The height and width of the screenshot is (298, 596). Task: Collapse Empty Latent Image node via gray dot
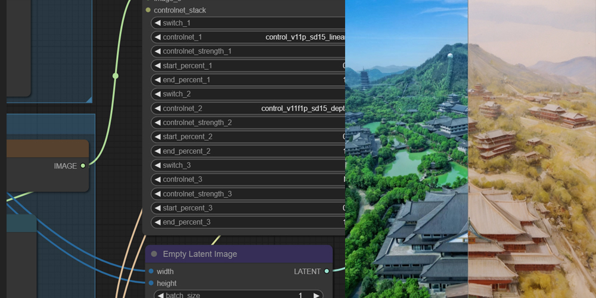[154, 254]
